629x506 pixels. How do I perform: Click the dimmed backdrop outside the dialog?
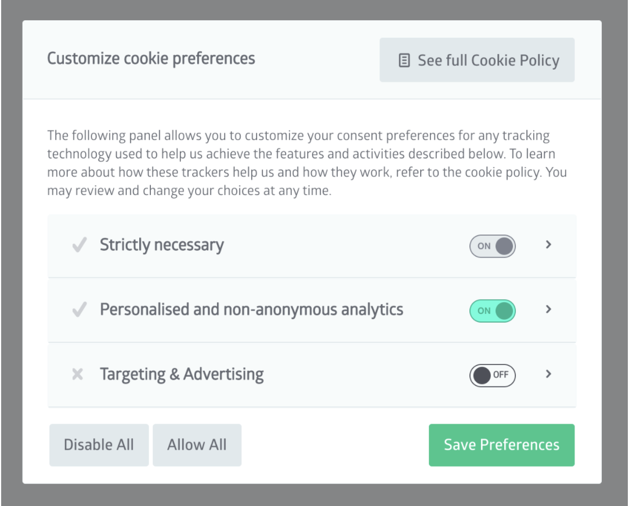pos(11,253)
